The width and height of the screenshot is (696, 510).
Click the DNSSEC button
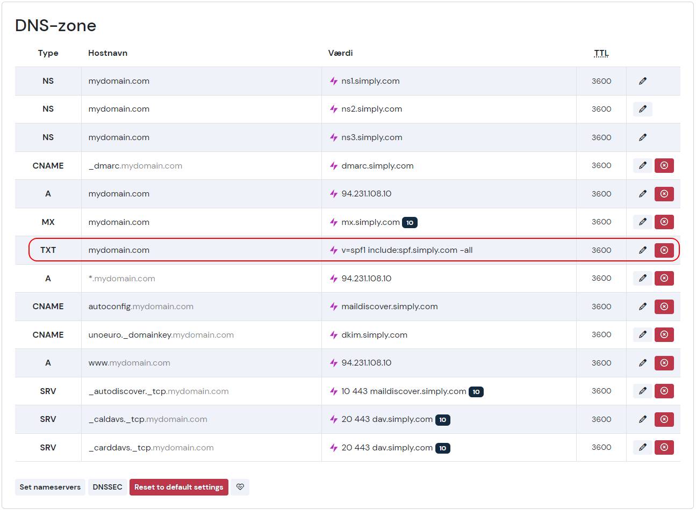[x=107, y=487]
